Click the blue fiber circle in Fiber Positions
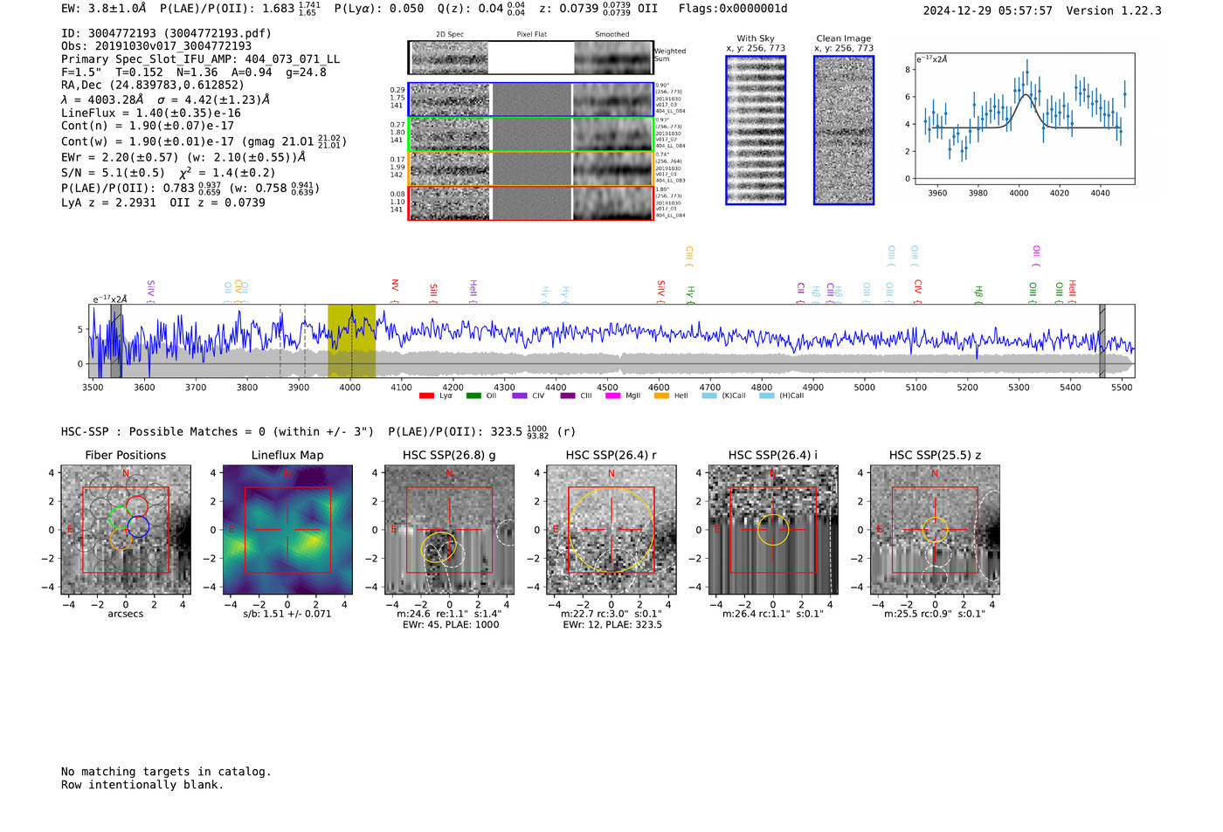This screenshot has height=832, width=1223. 138,526
